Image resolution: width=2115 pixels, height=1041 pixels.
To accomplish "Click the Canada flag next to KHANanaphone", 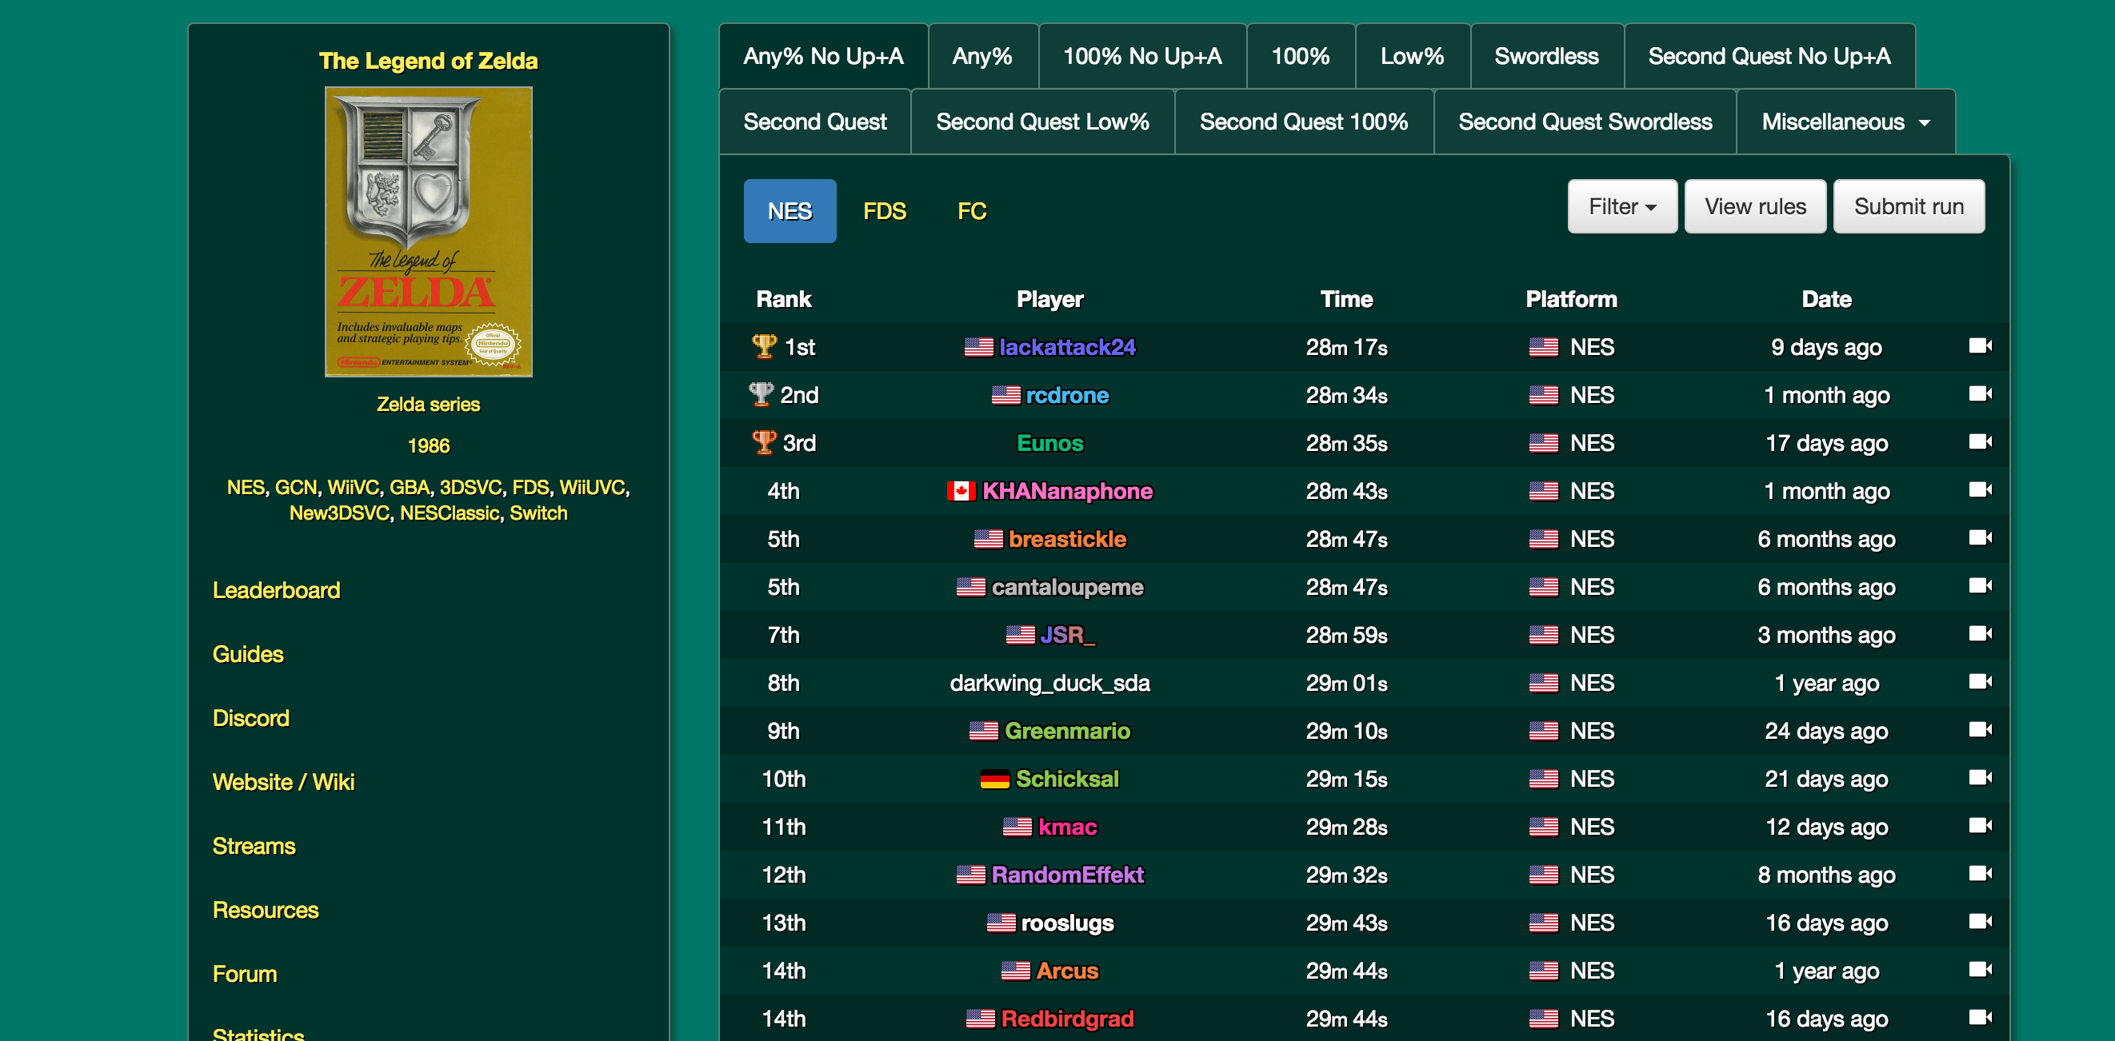I will [x=961, y=491].
